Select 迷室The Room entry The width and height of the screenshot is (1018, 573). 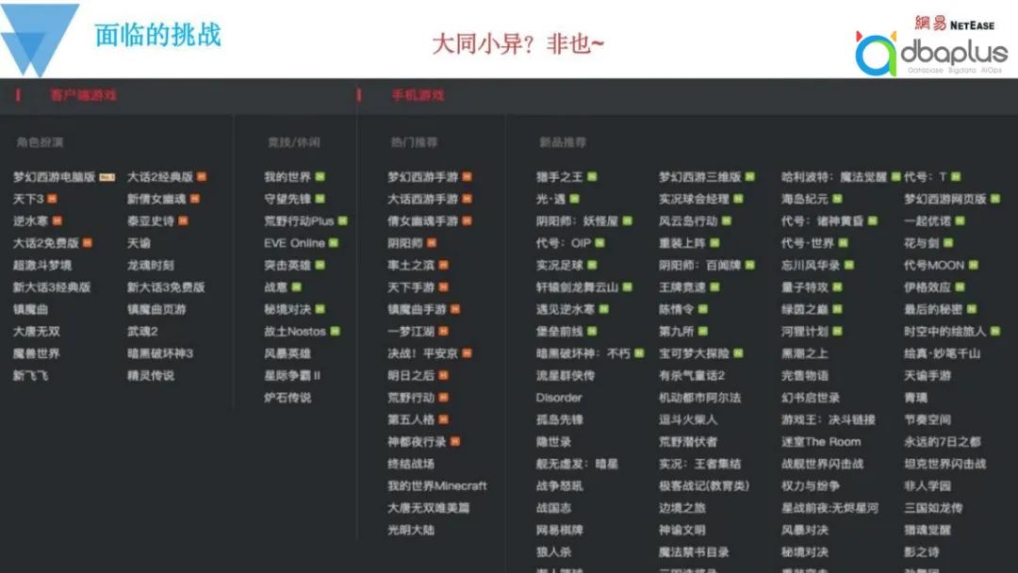point(821,442)
